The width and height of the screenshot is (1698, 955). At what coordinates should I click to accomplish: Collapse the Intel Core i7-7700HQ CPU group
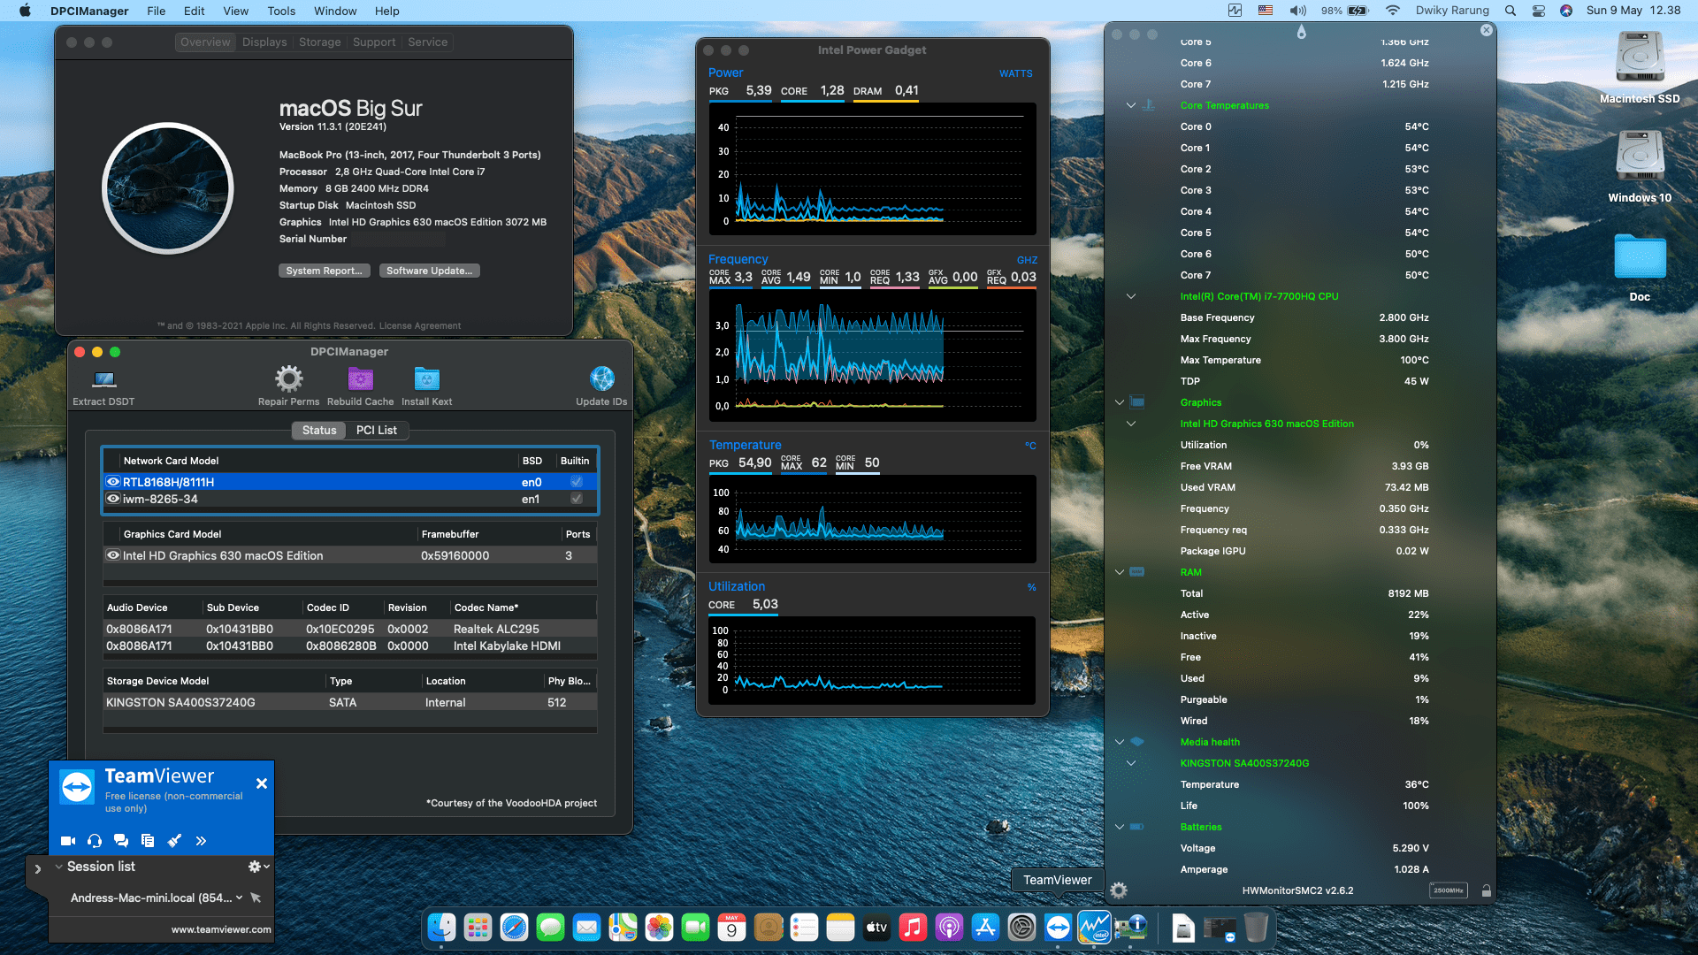coord(1131,296)
